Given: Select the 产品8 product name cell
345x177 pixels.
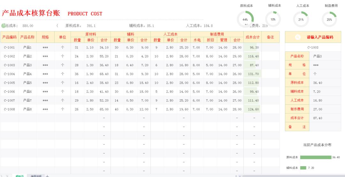Looking at the screenshot, I should (x=27, y=109).
